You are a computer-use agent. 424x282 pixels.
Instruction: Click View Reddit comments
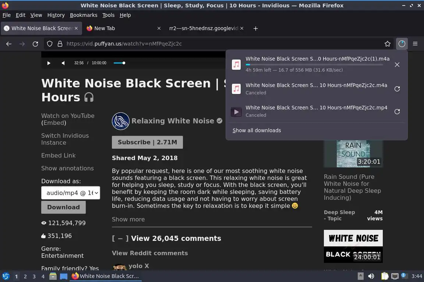(150, 253)
